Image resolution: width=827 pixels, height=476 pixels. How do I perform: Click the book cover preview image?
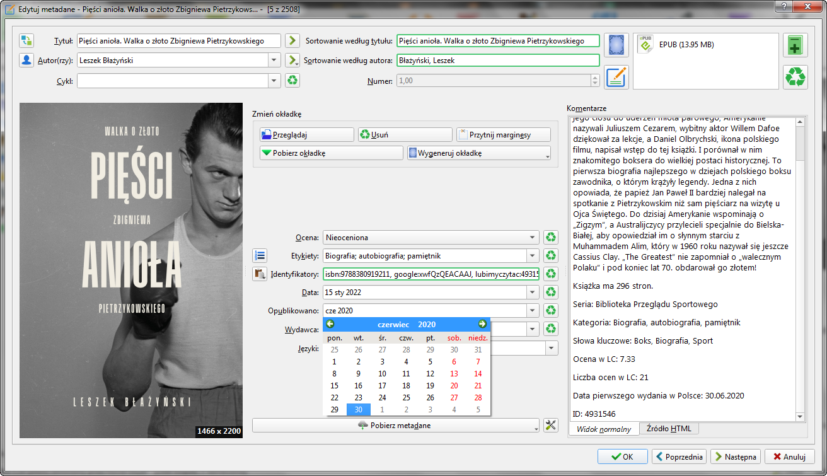(131, 270)
